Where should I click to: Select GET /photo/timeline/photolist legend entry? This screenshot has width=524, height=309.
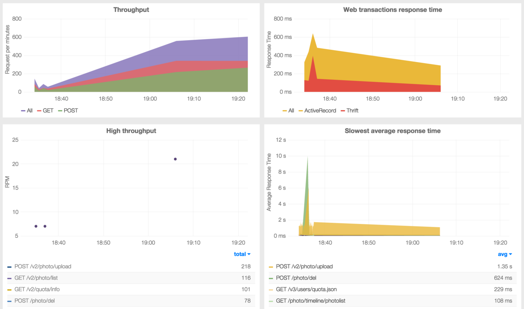pos(311,301)
